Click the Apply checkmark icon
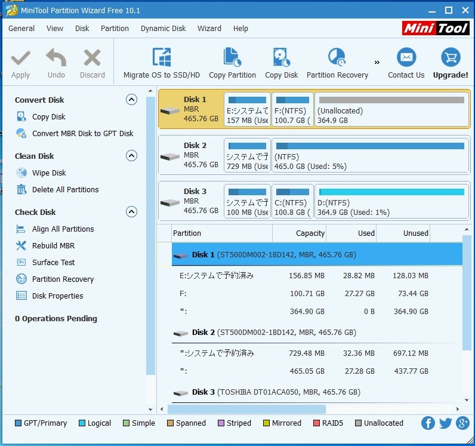The height and width of the screenshot is (446, 475). click(21, 58)
